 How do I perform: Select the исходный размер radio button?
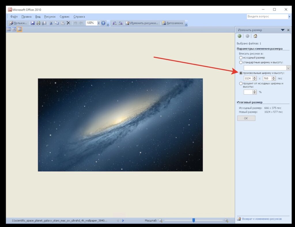click(x=241, y=58)
